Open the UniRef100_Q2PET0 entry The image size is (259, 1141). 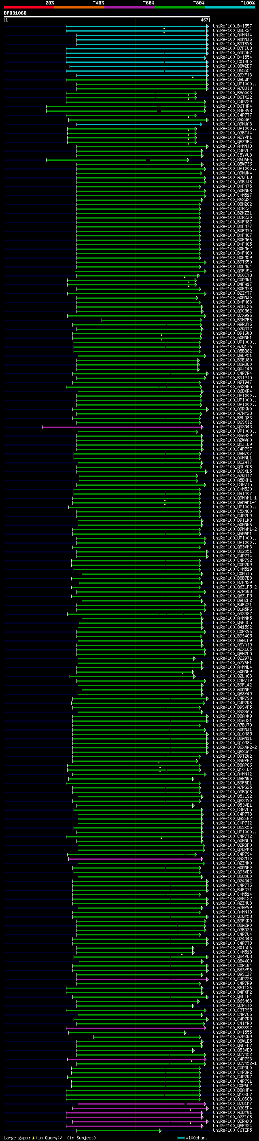[232, 1005]
